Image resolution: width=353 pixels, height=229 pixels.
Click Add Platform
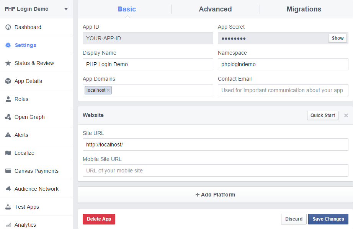(x=215, y=195)
